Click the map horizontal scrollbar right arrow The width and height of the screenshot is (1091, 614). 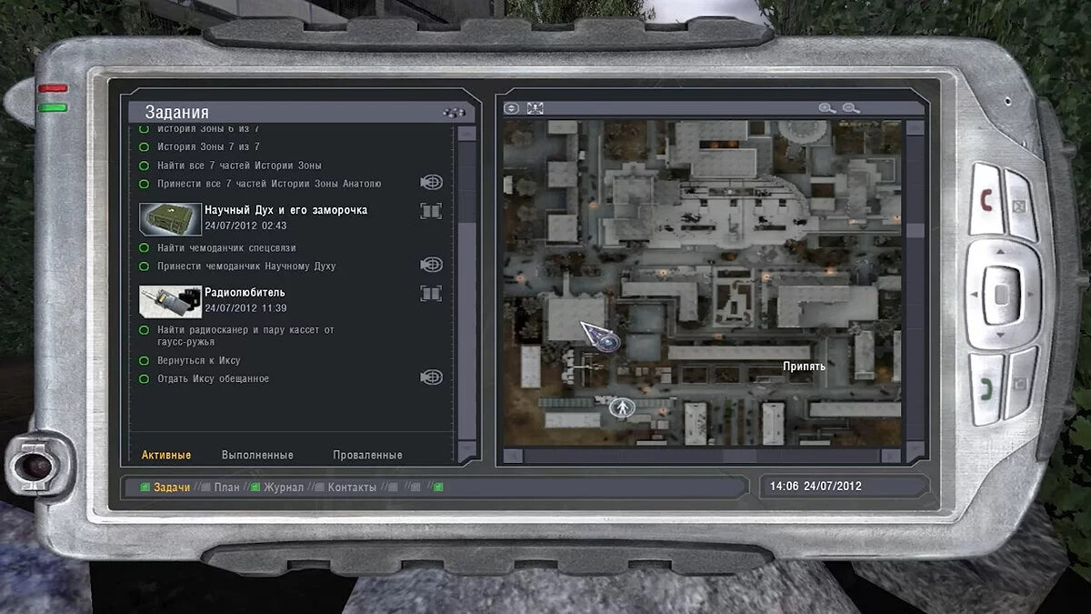click(892, 456)
